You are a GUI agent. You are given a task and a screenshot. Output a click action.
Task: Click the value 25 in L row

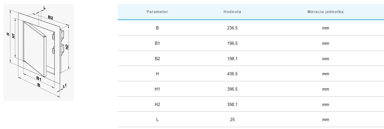pos(232,119)
